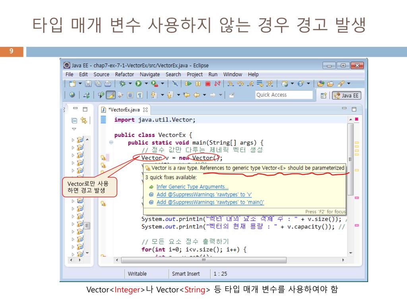Jump to Previous Annotation with the up arrow icon
This screenshot has width=407, height=305.
tap(170, 95)
